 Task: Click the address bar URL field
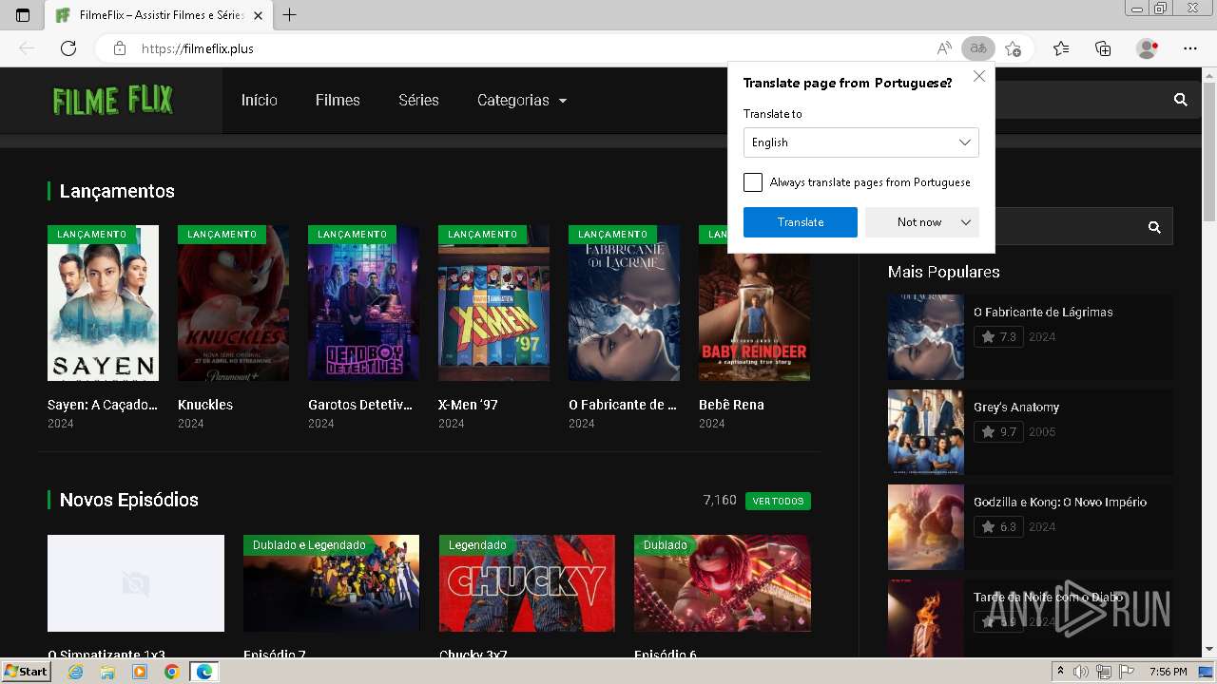(x=532, y=48)
